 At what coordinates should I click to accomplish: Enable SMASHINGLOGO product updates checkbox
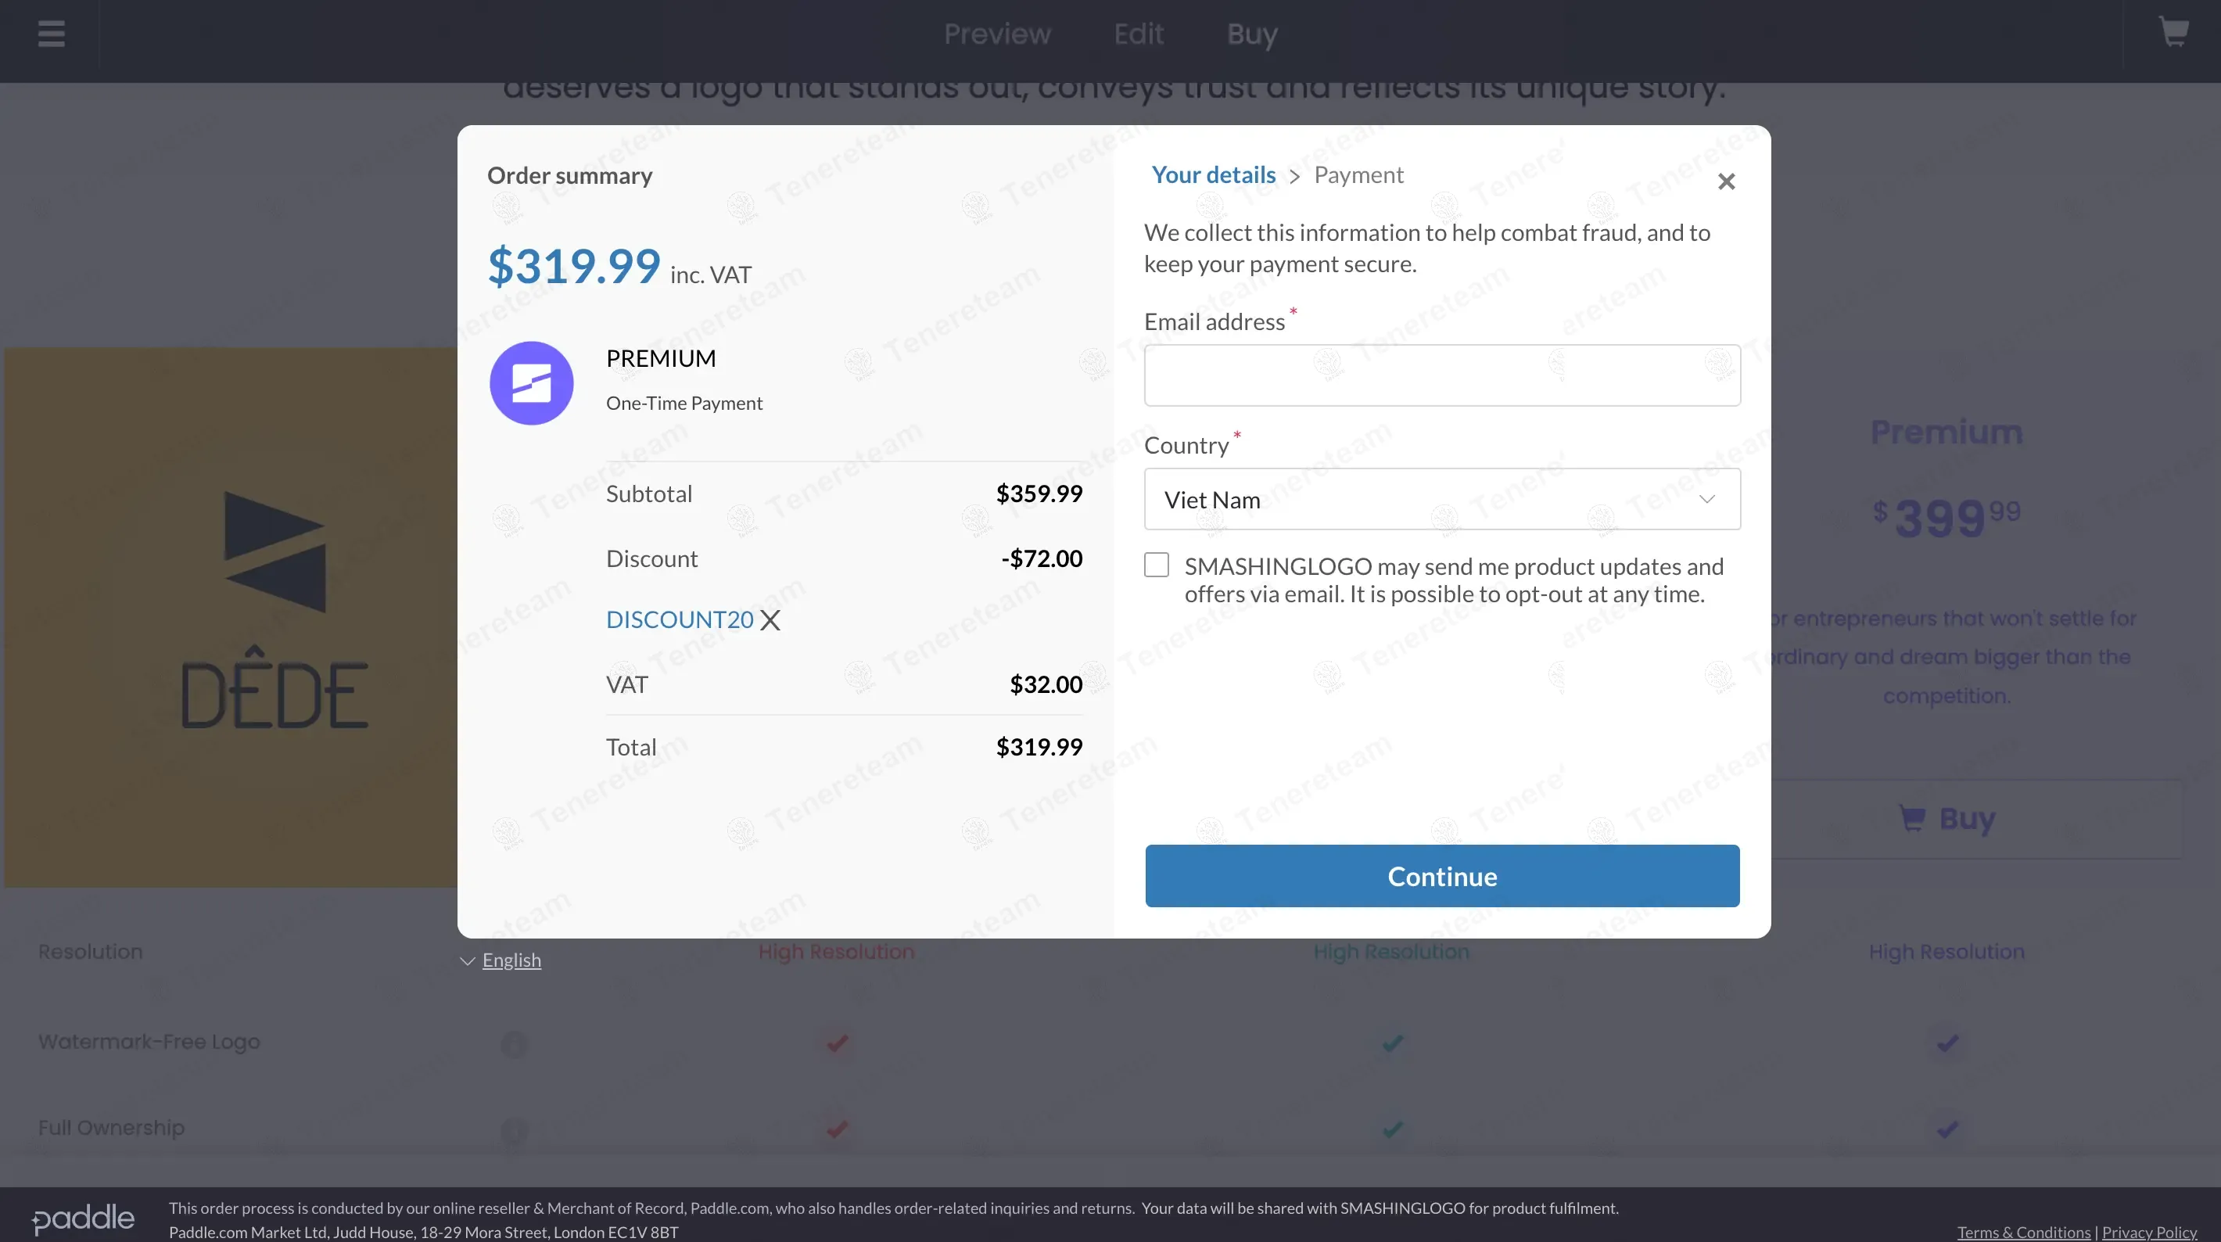pos(1156,565)
